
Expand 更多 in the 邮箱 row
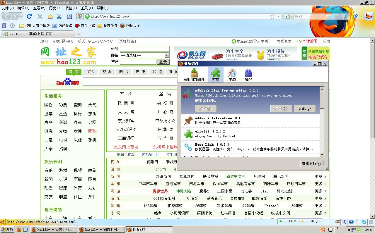(321, 206)
